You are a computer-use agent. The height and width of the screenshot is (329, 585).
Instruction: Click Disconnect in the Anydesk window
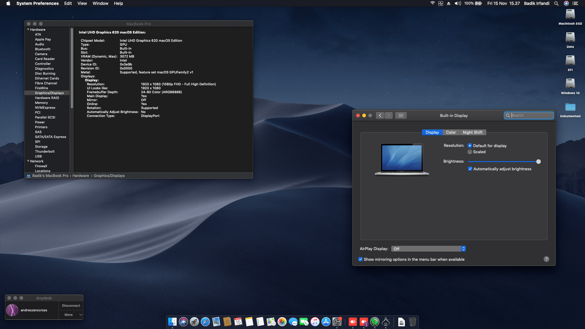(71, 305)
